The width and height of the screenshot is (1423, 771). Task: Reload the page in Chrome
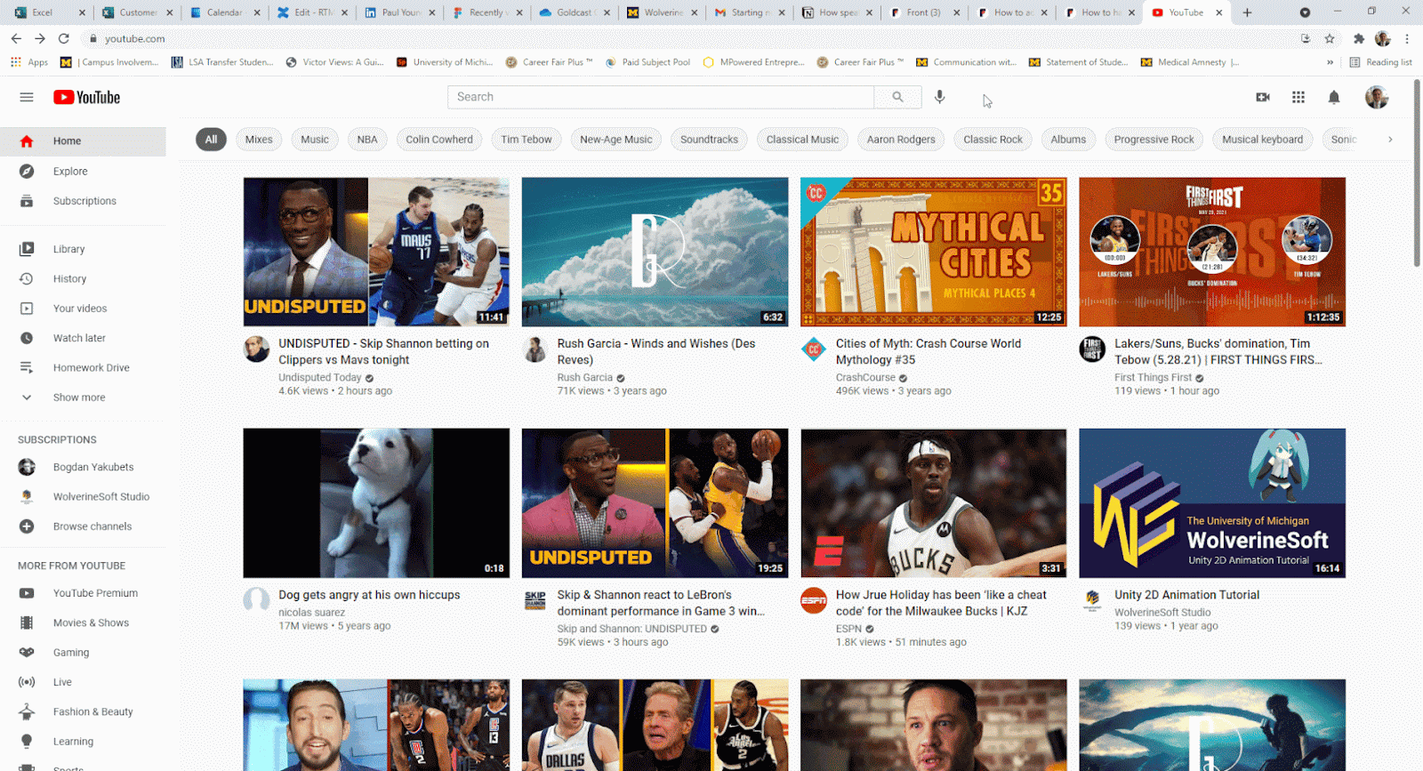(x=63, y=38)
